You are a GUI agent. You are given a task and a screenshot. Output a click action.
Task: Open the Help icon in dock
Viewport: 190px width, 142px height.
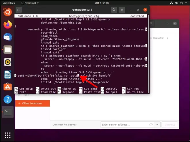pos(7,100)
